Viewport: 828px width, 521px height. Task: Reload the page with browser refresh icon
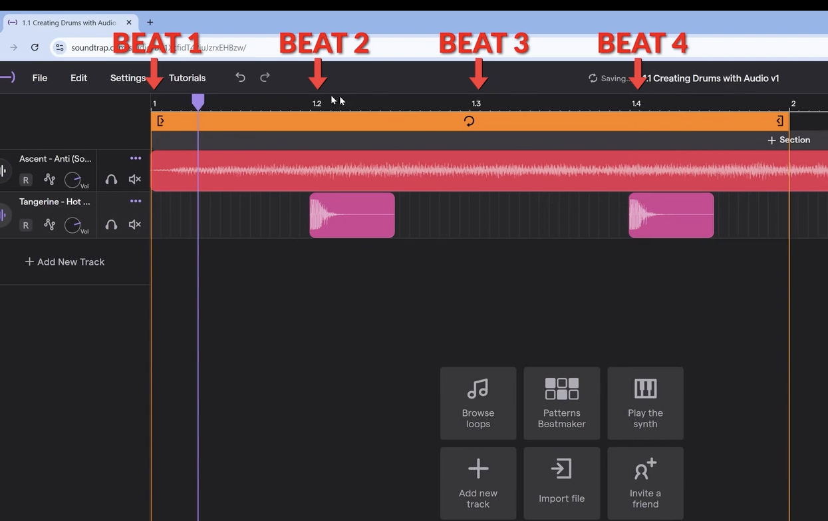click(x=35, y=47)
